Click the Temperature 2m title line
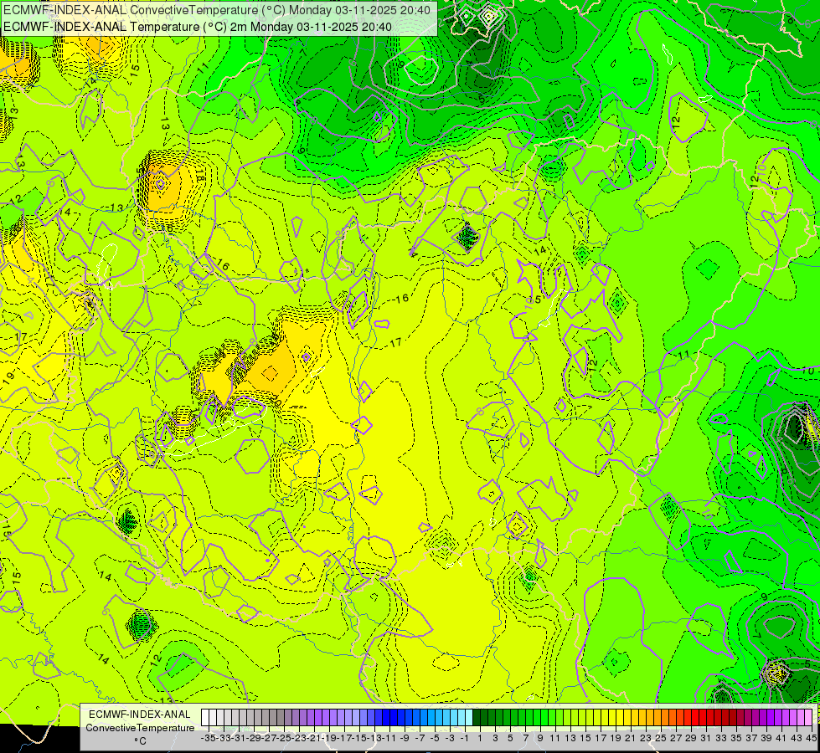The height and width of the screenshot is (753, 820). 198,27
